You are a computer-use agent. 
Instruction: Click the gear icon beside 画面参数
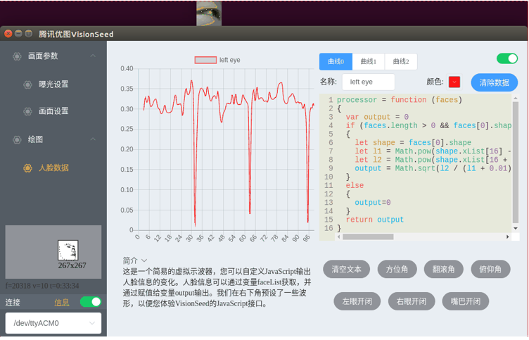17,56
